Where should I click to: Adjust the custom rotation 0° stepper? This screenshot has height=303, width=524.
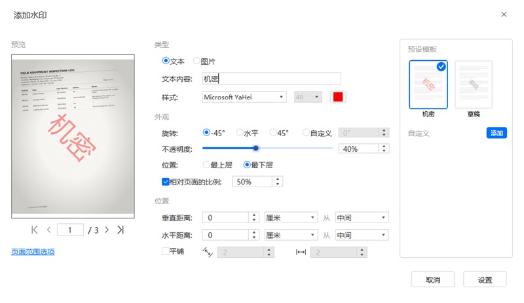click(384, 133)
